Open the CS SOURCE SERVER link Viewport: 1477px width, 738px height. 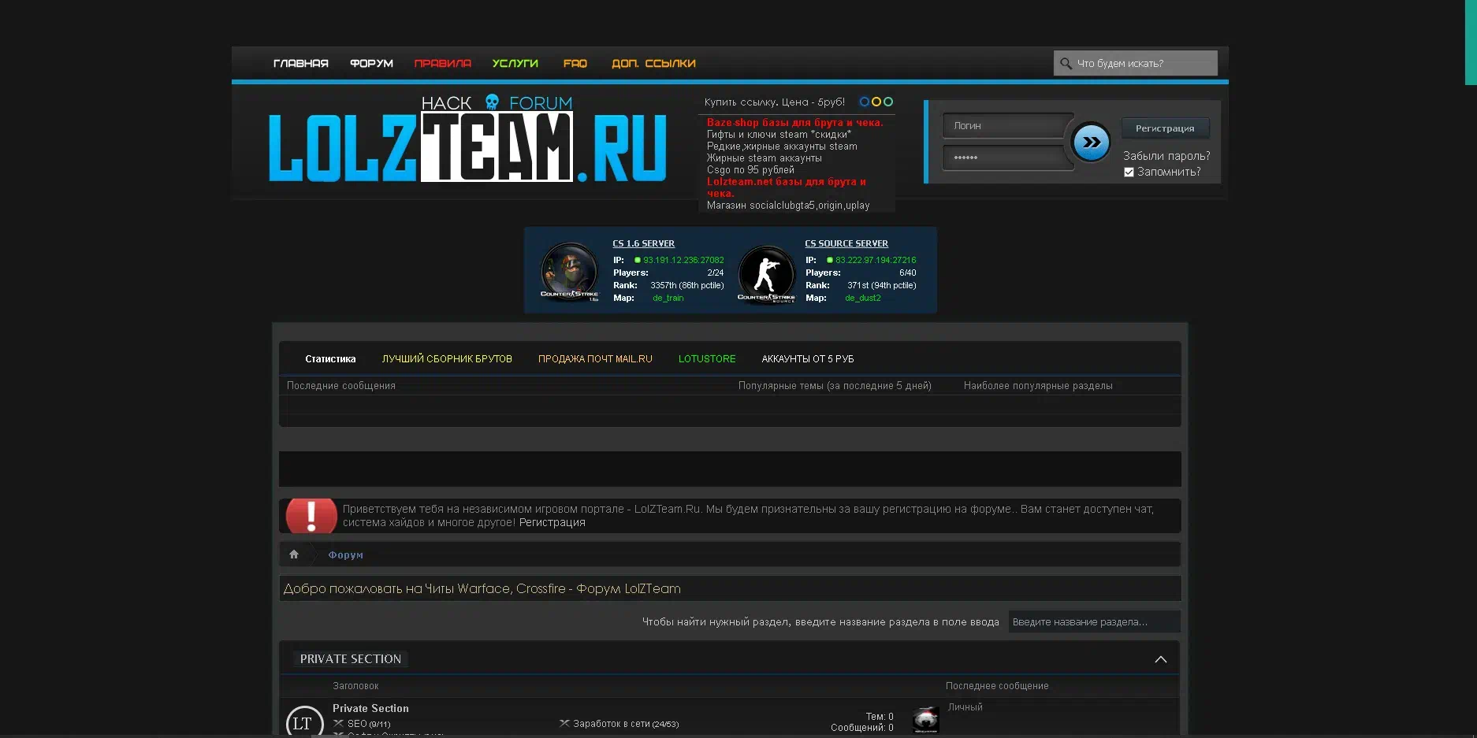pos(846,243)
